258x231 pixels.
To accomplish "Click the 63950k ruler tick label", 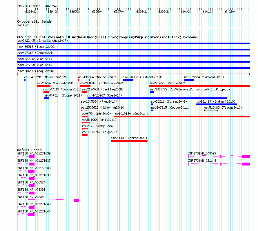I will (x=75, y=12).
